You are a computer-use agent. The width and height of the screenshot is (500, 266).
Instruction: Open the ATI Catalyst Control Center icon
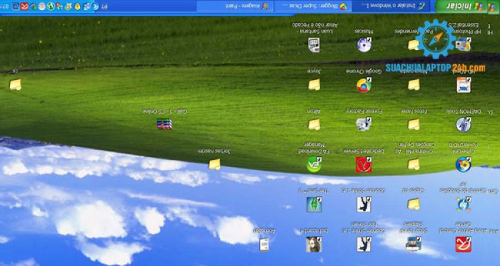point(463,244)
